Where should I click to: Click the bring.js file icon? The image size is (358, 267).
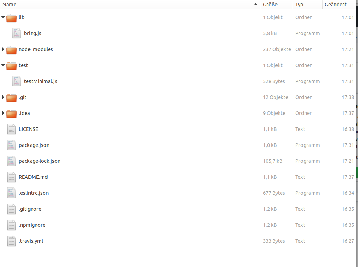point(16,33)
